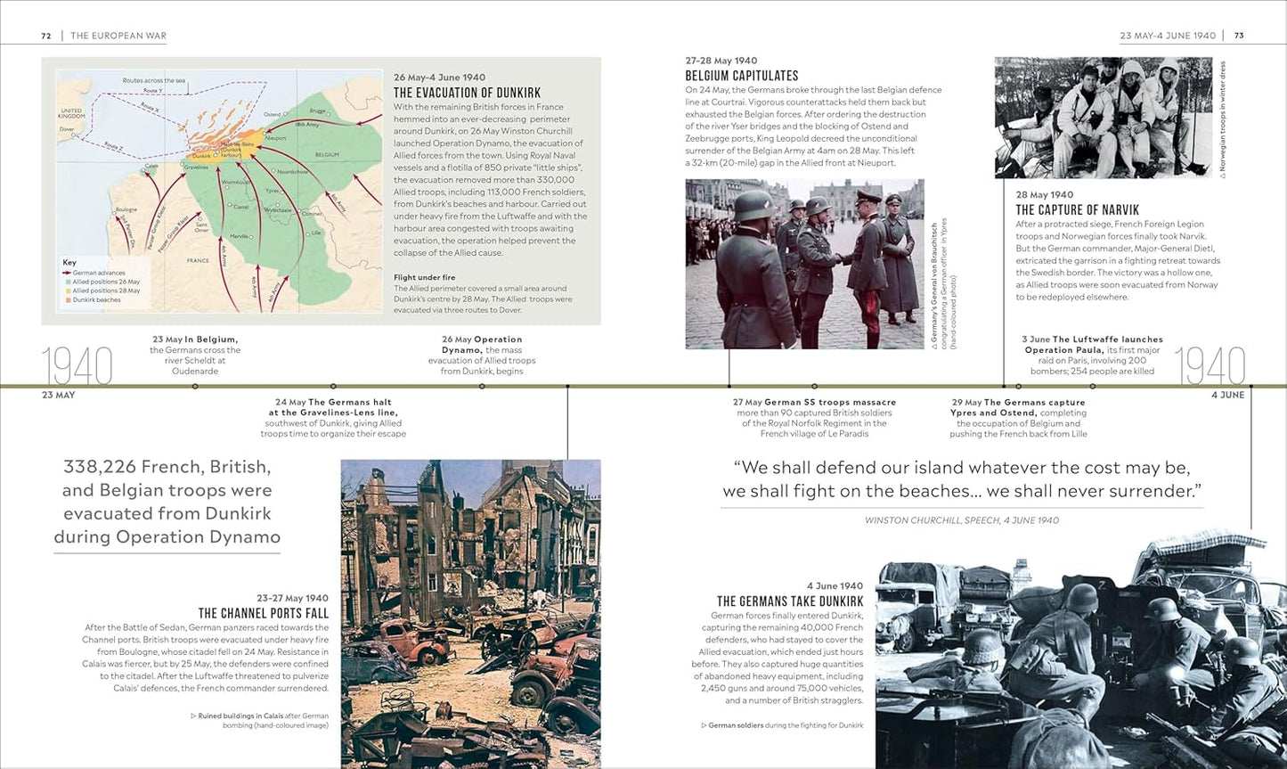Click 'Dover' on the map
Screen dimensions: 1287x769
68,129
